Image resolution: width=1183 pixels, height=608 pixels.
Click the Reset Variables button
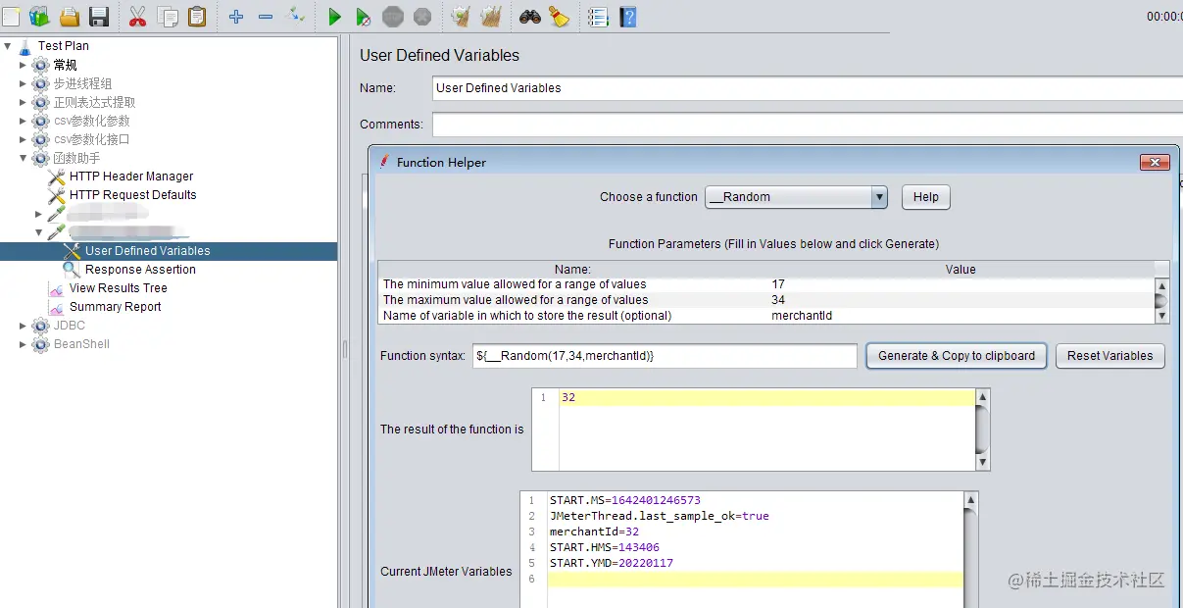1109,356
